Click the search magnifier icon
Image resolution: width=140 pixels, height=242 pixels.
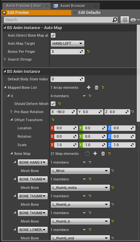click(x=115, y=20)
